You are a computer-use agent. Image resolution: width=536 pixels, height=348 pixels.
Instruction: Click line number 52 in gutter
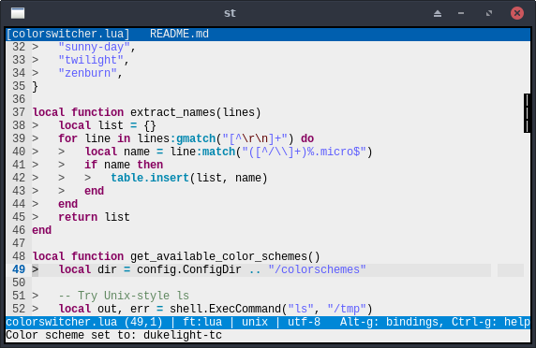coord(19,309)
